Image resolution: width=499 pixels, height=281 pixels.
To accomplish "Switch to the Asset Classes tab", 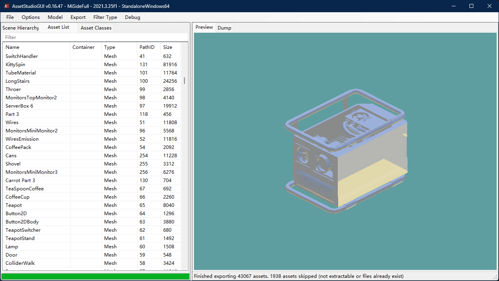I will 95,28.
